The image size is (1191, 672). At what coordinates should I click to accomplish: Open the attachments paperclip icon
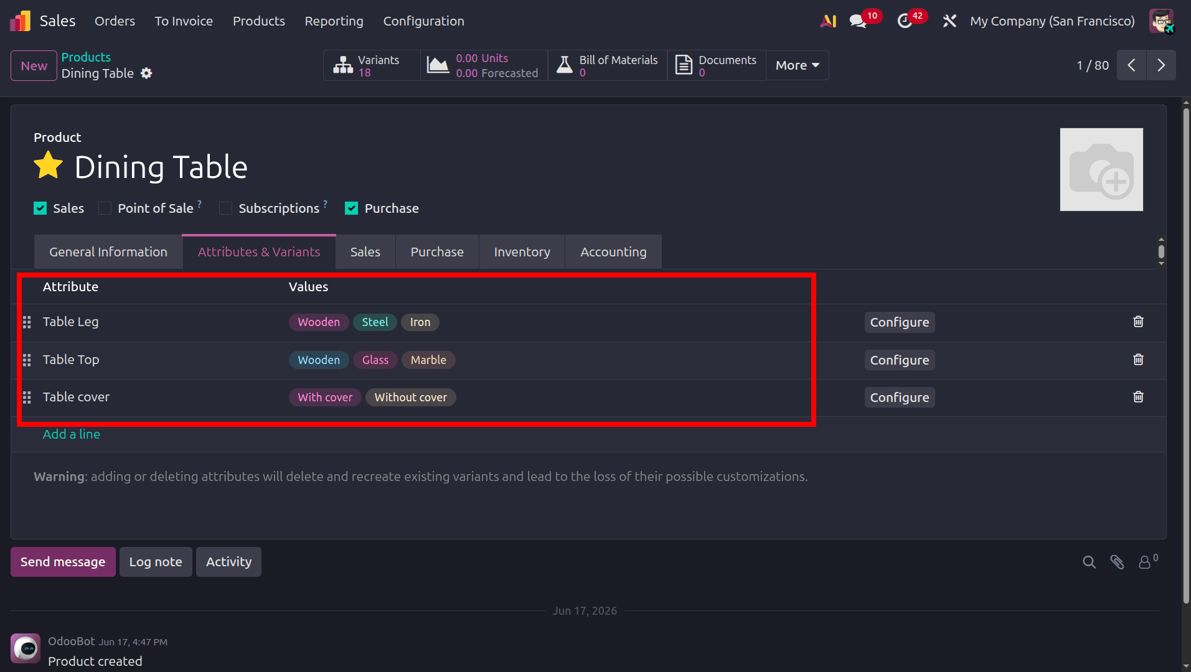click(1117, 562)
